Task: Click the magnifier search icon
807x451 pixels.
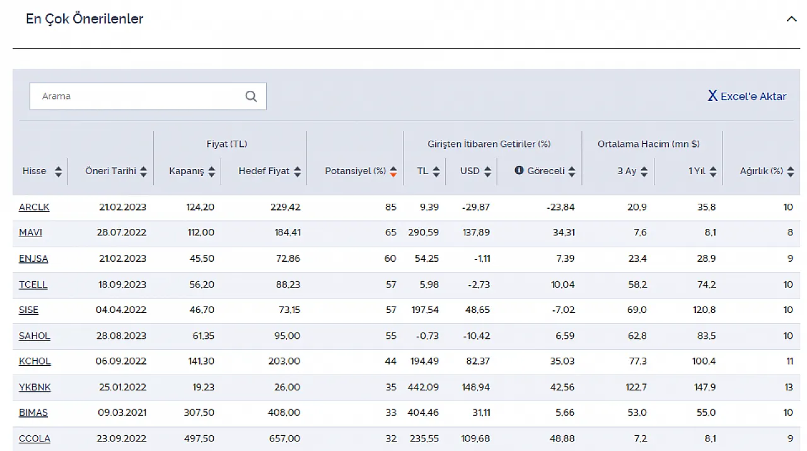Action: [251, 97]
